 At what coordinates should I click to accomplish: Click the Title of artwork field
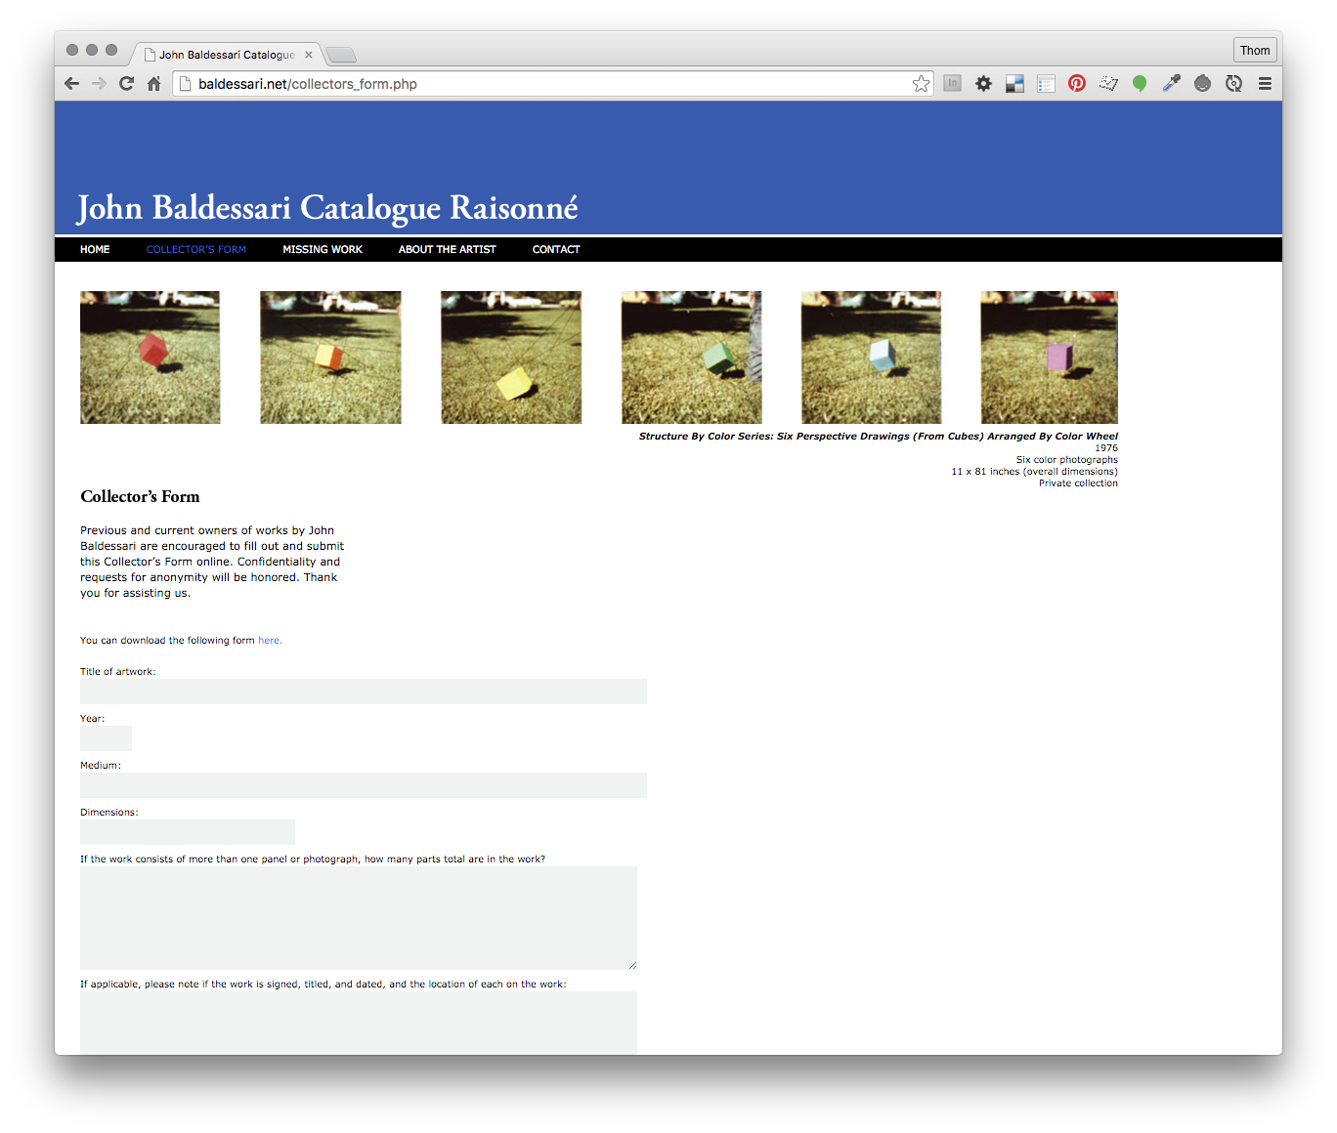363,692
